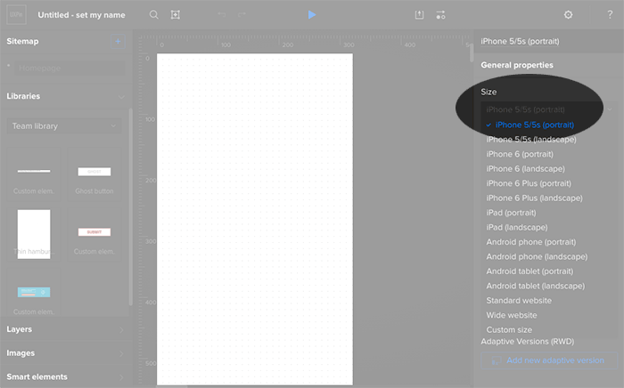Click the fit-to-screen frame icon
624x388 pixels.
[x=175, y=15]
